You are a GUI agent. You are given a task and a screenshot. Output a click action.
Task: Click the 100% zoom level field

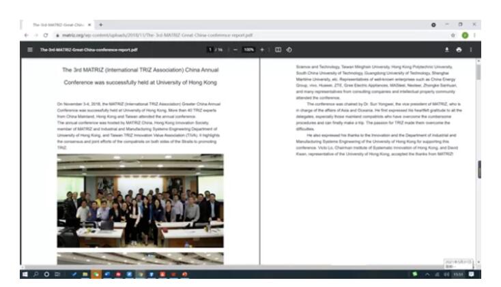coord(248,48)
